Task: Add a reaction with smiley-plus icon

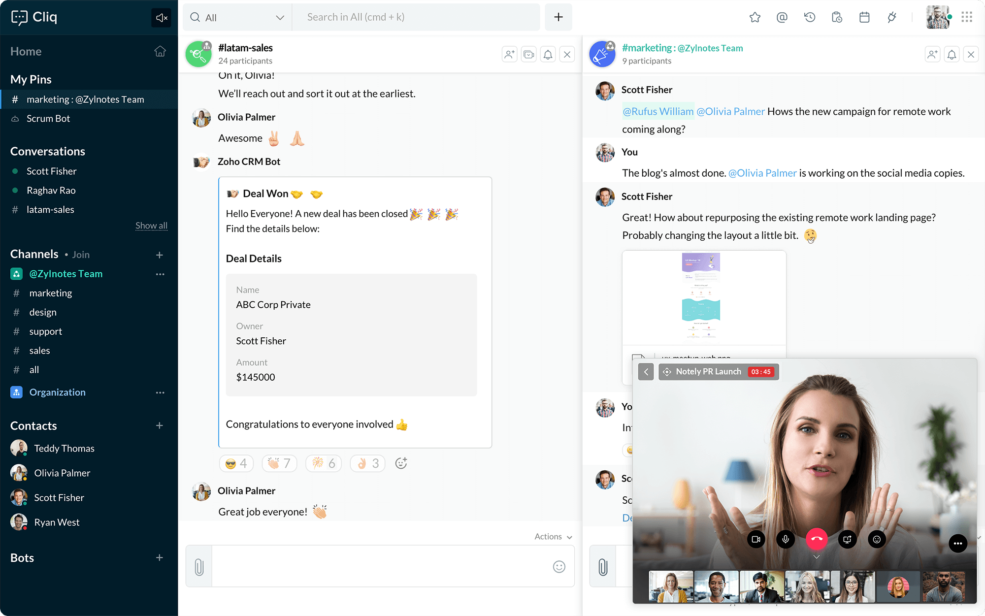Action: click(401, 463)
